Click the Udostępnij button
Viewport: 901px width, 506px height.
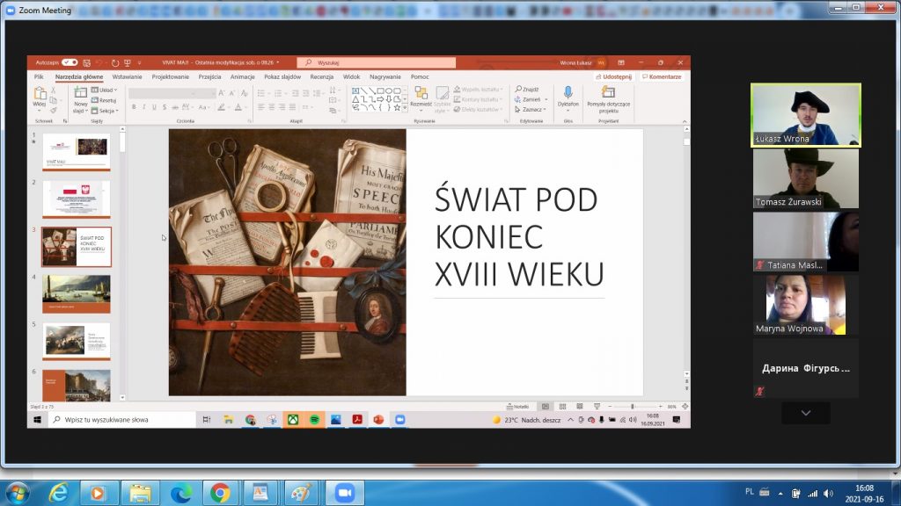612,76
